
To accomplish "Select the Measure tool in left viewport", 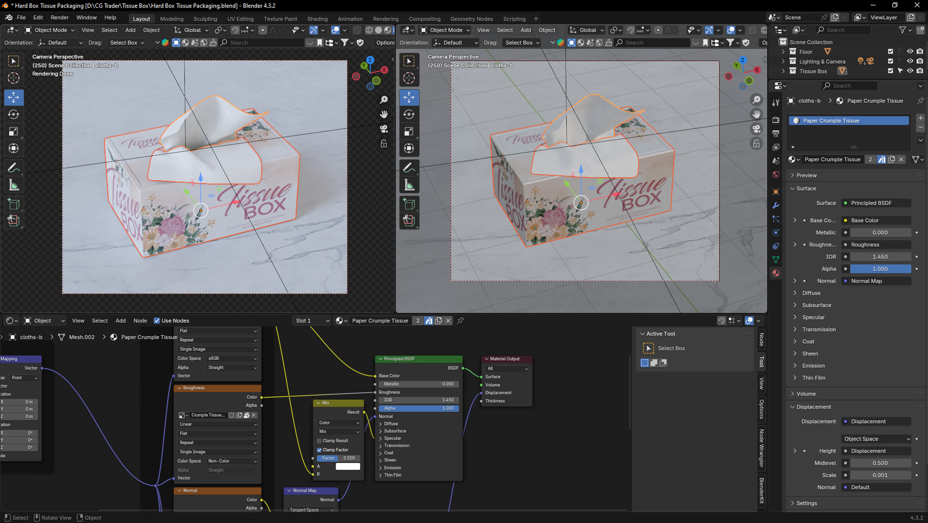I will click(13, 185).
